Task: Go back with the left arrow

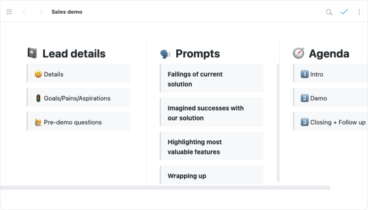Action: (x=24, y=12)
